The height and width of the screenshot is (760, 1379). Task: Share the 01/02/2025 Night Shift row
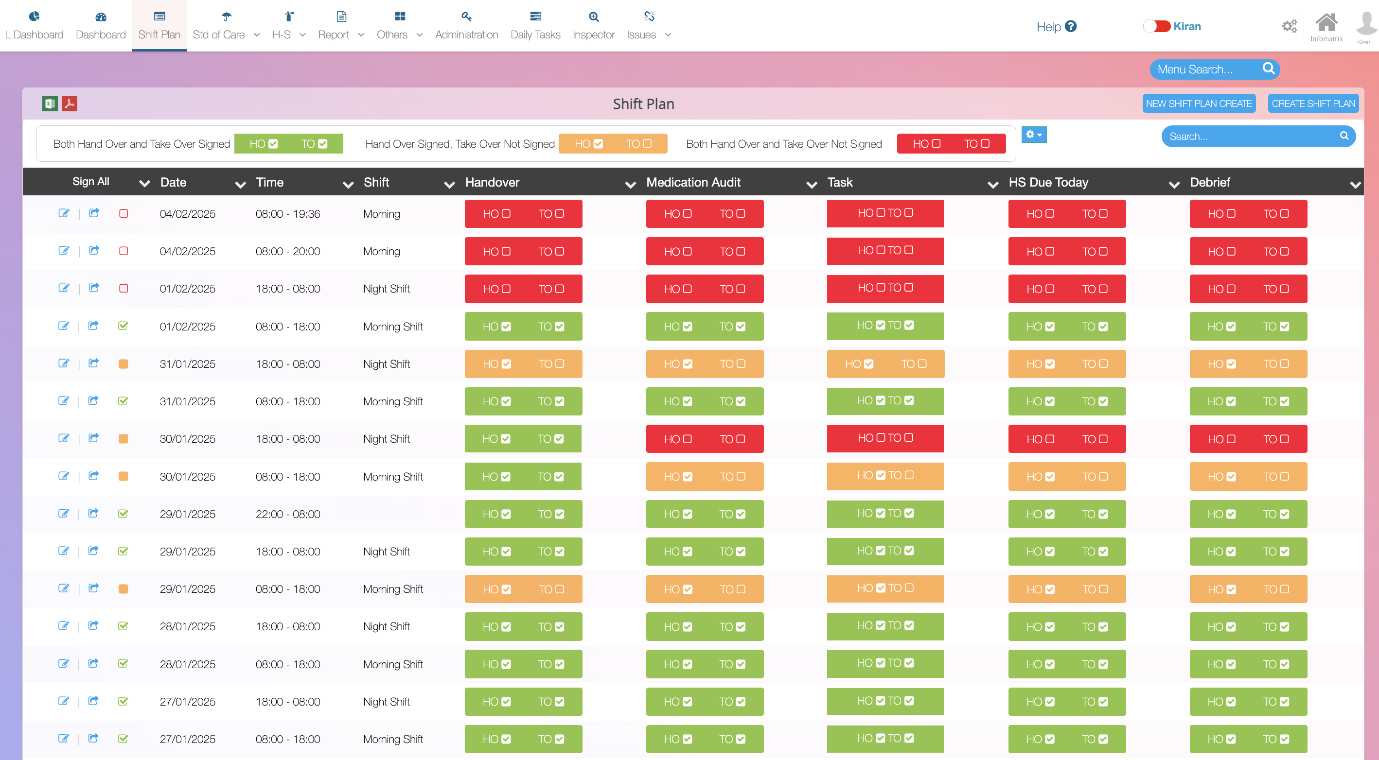(x=94, y=288)
